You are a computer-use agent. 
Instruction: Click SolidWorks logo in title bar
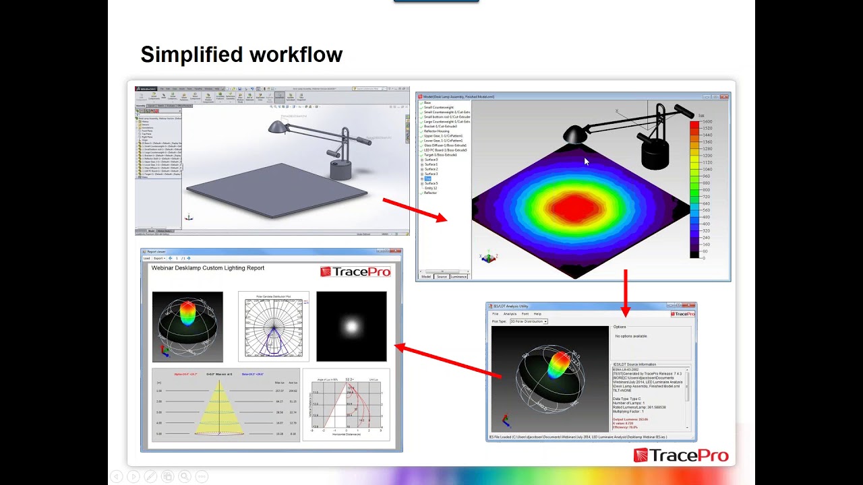tap(146, 89)
